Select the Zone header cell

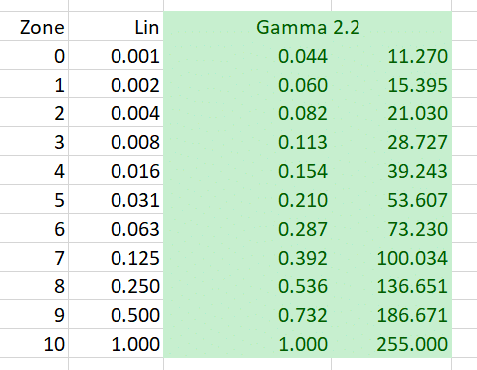(34, 26)
